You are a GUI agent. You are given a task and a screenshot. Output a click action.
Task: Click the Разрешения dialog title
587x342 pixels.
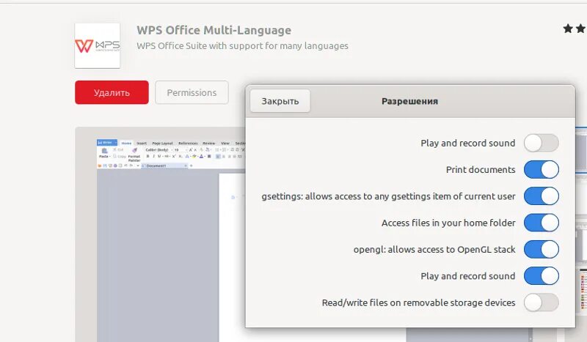[x=409, y=101]
